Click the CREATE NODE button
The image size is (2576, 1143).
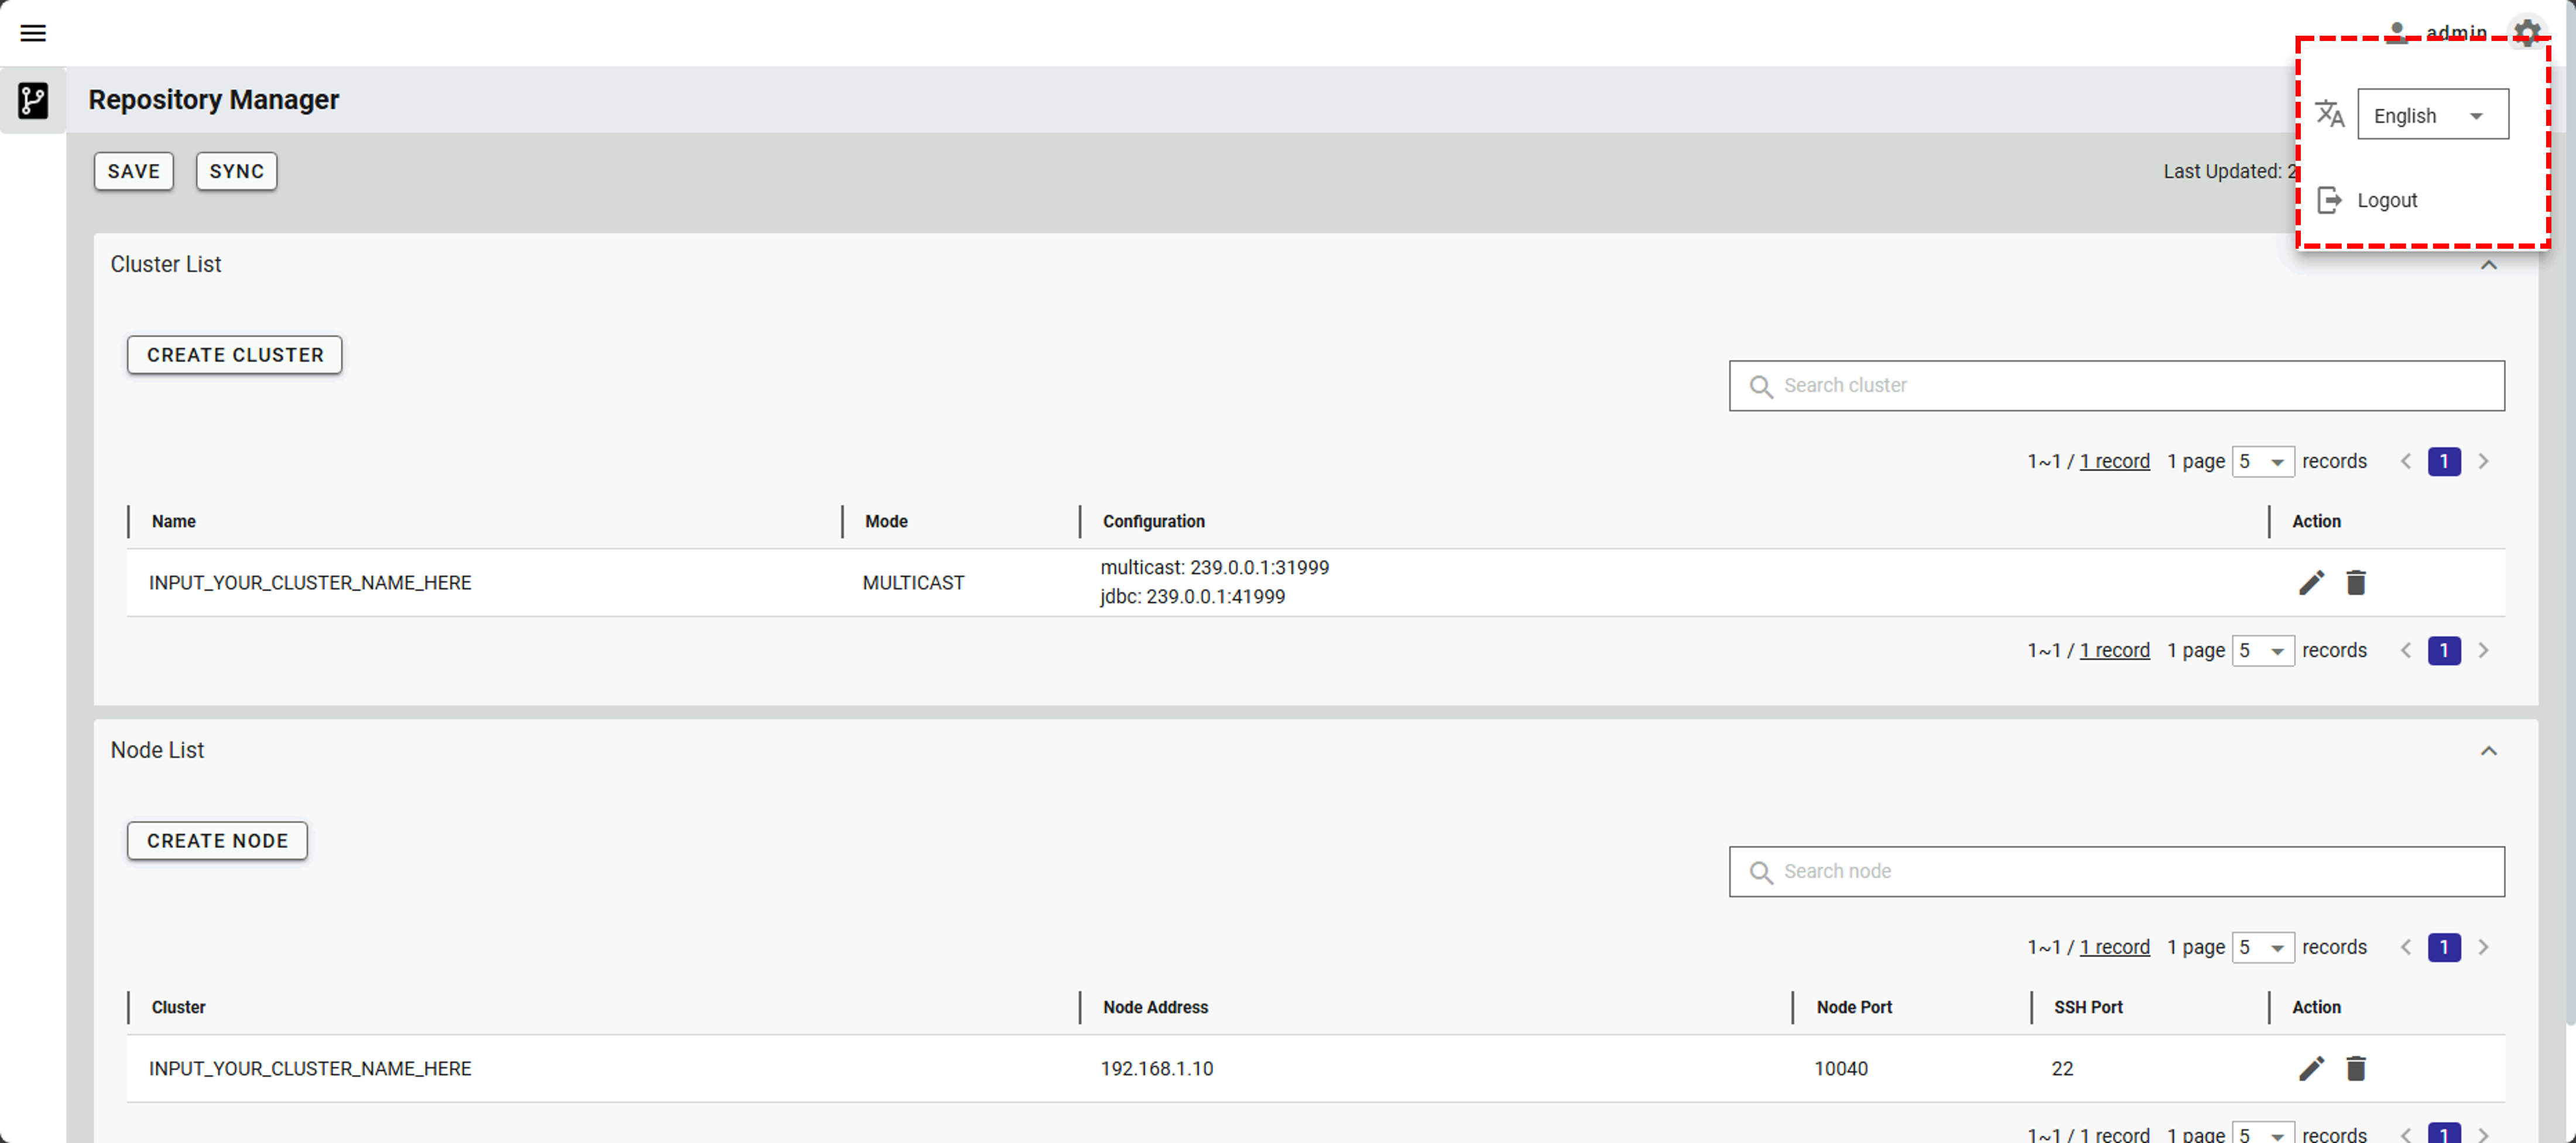[217, 840]
